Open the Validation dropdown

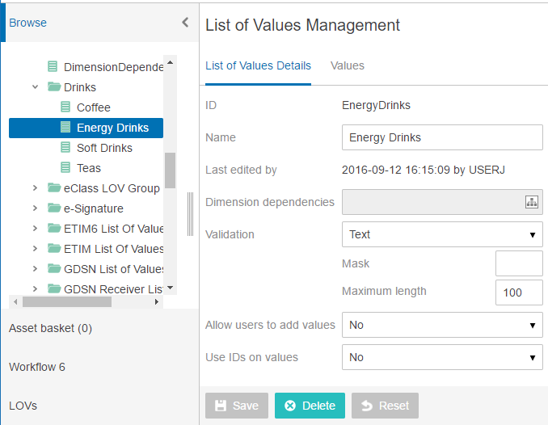click(442, 234)
